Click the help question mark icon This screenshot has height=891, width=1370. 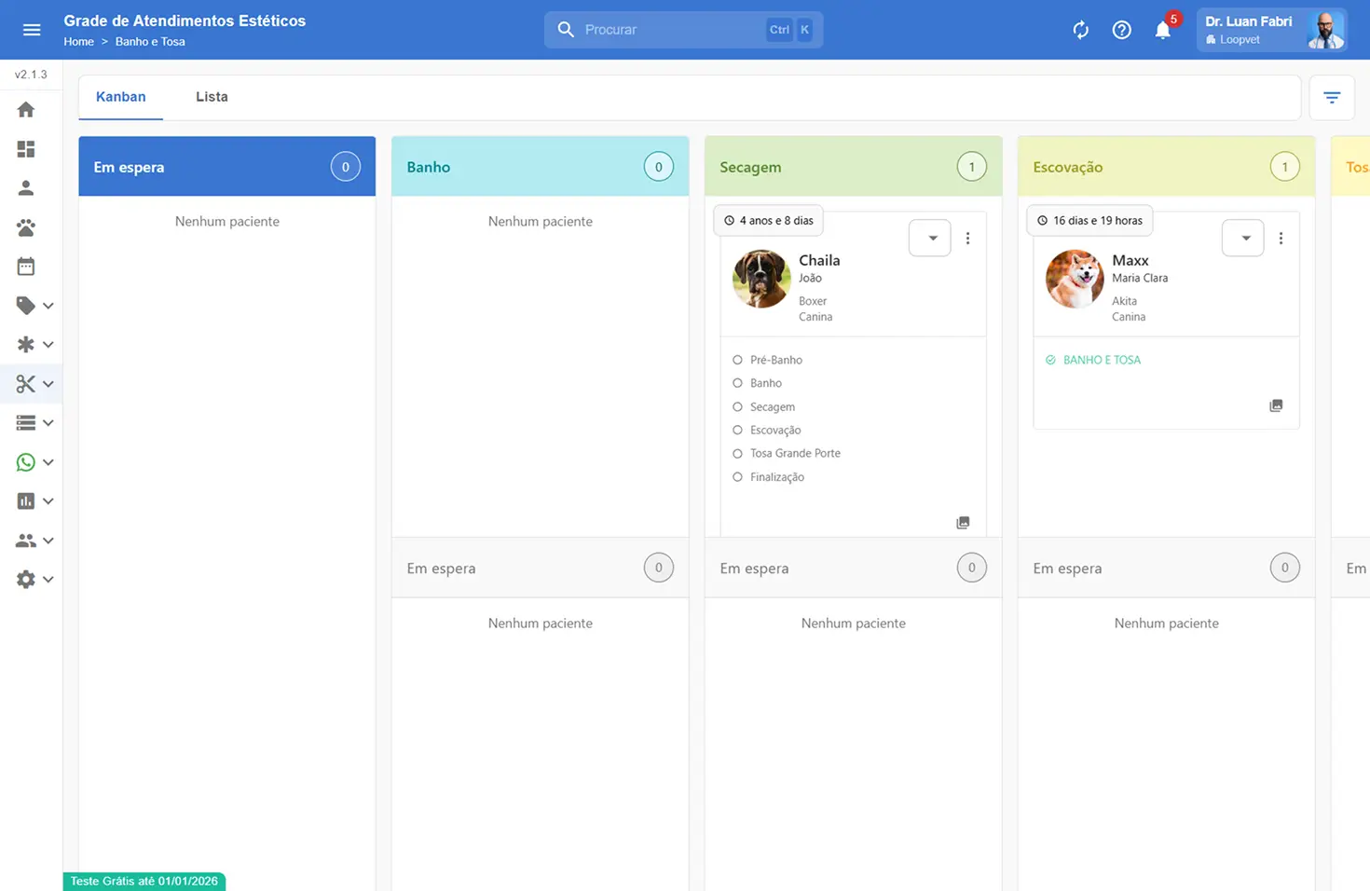(x=1121, y=30)
